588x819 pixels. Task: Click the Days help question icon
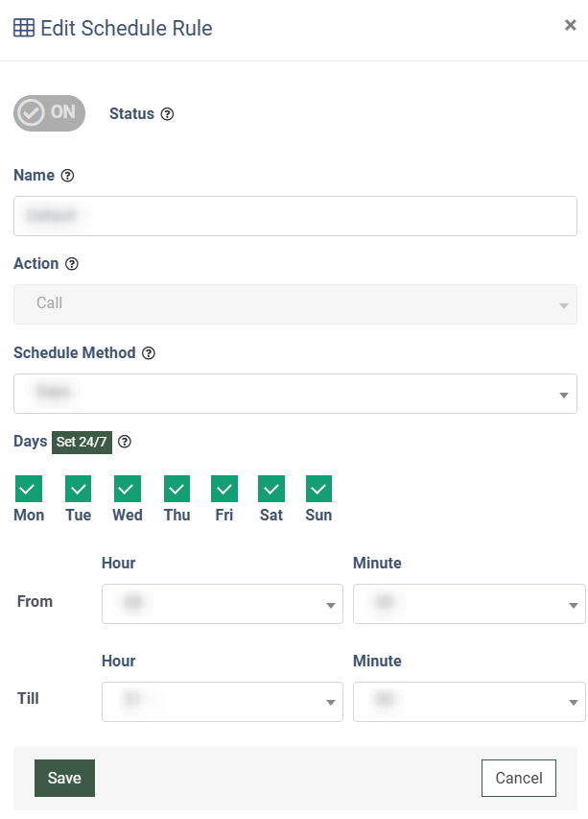pyautogui.click(x=124, y=442)
